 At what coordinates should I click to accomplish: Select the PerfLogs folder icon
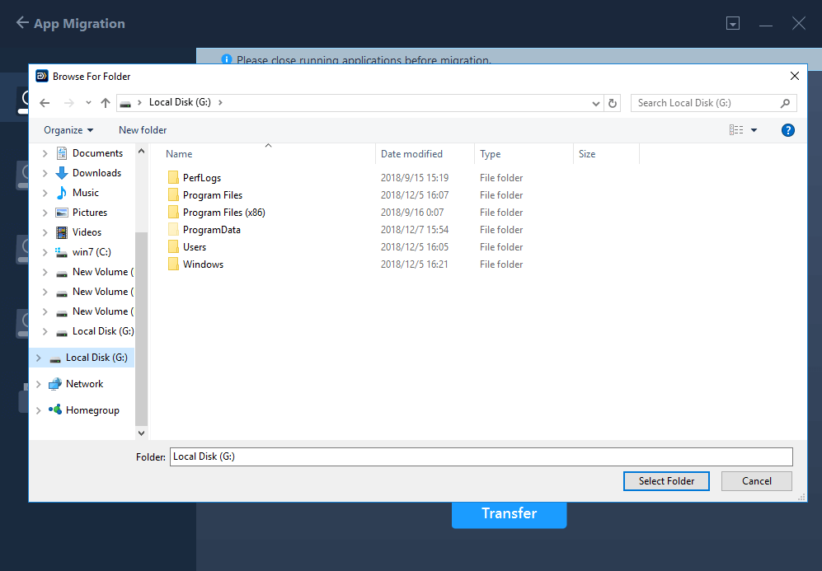(x=173, y=178)
